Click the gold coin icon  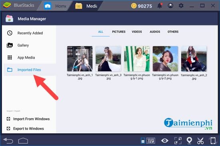134,6
